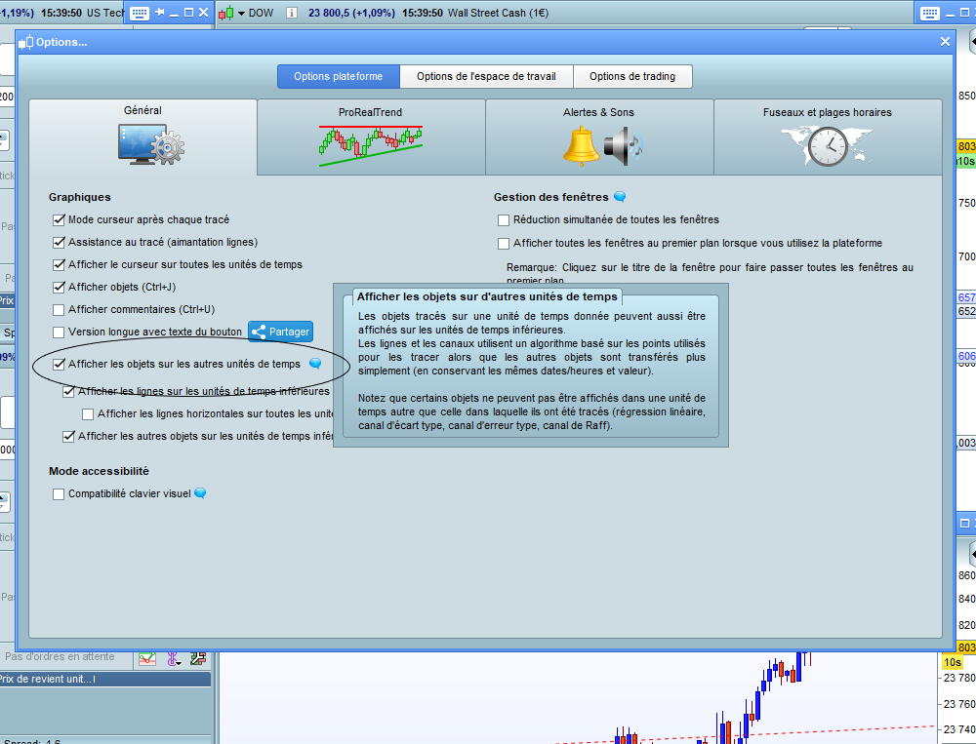Open DOW chart type dropdown arrow
This screenshot has height=744, width=976.
[241, 14]
